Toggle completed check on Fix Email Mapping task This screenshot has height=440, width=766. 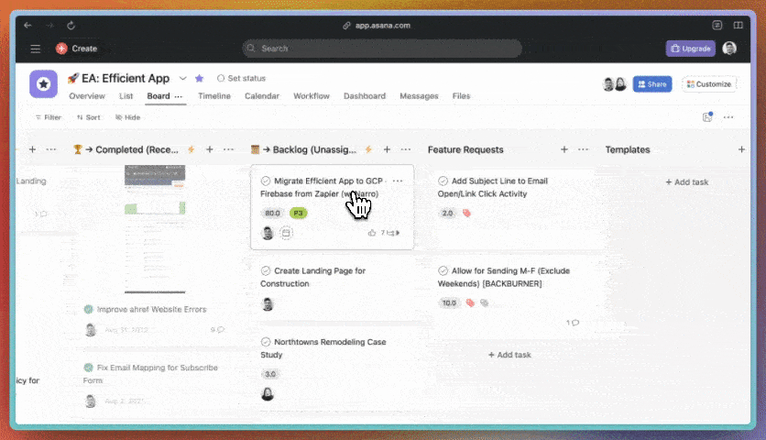[89, 368]
